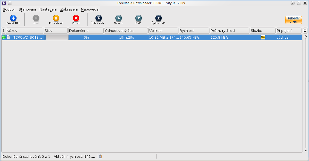Image resolution: width=309 pixels, height=161 pixels.
Task: Click the yellow service icon in Služba column
Action: click(263, 37)
